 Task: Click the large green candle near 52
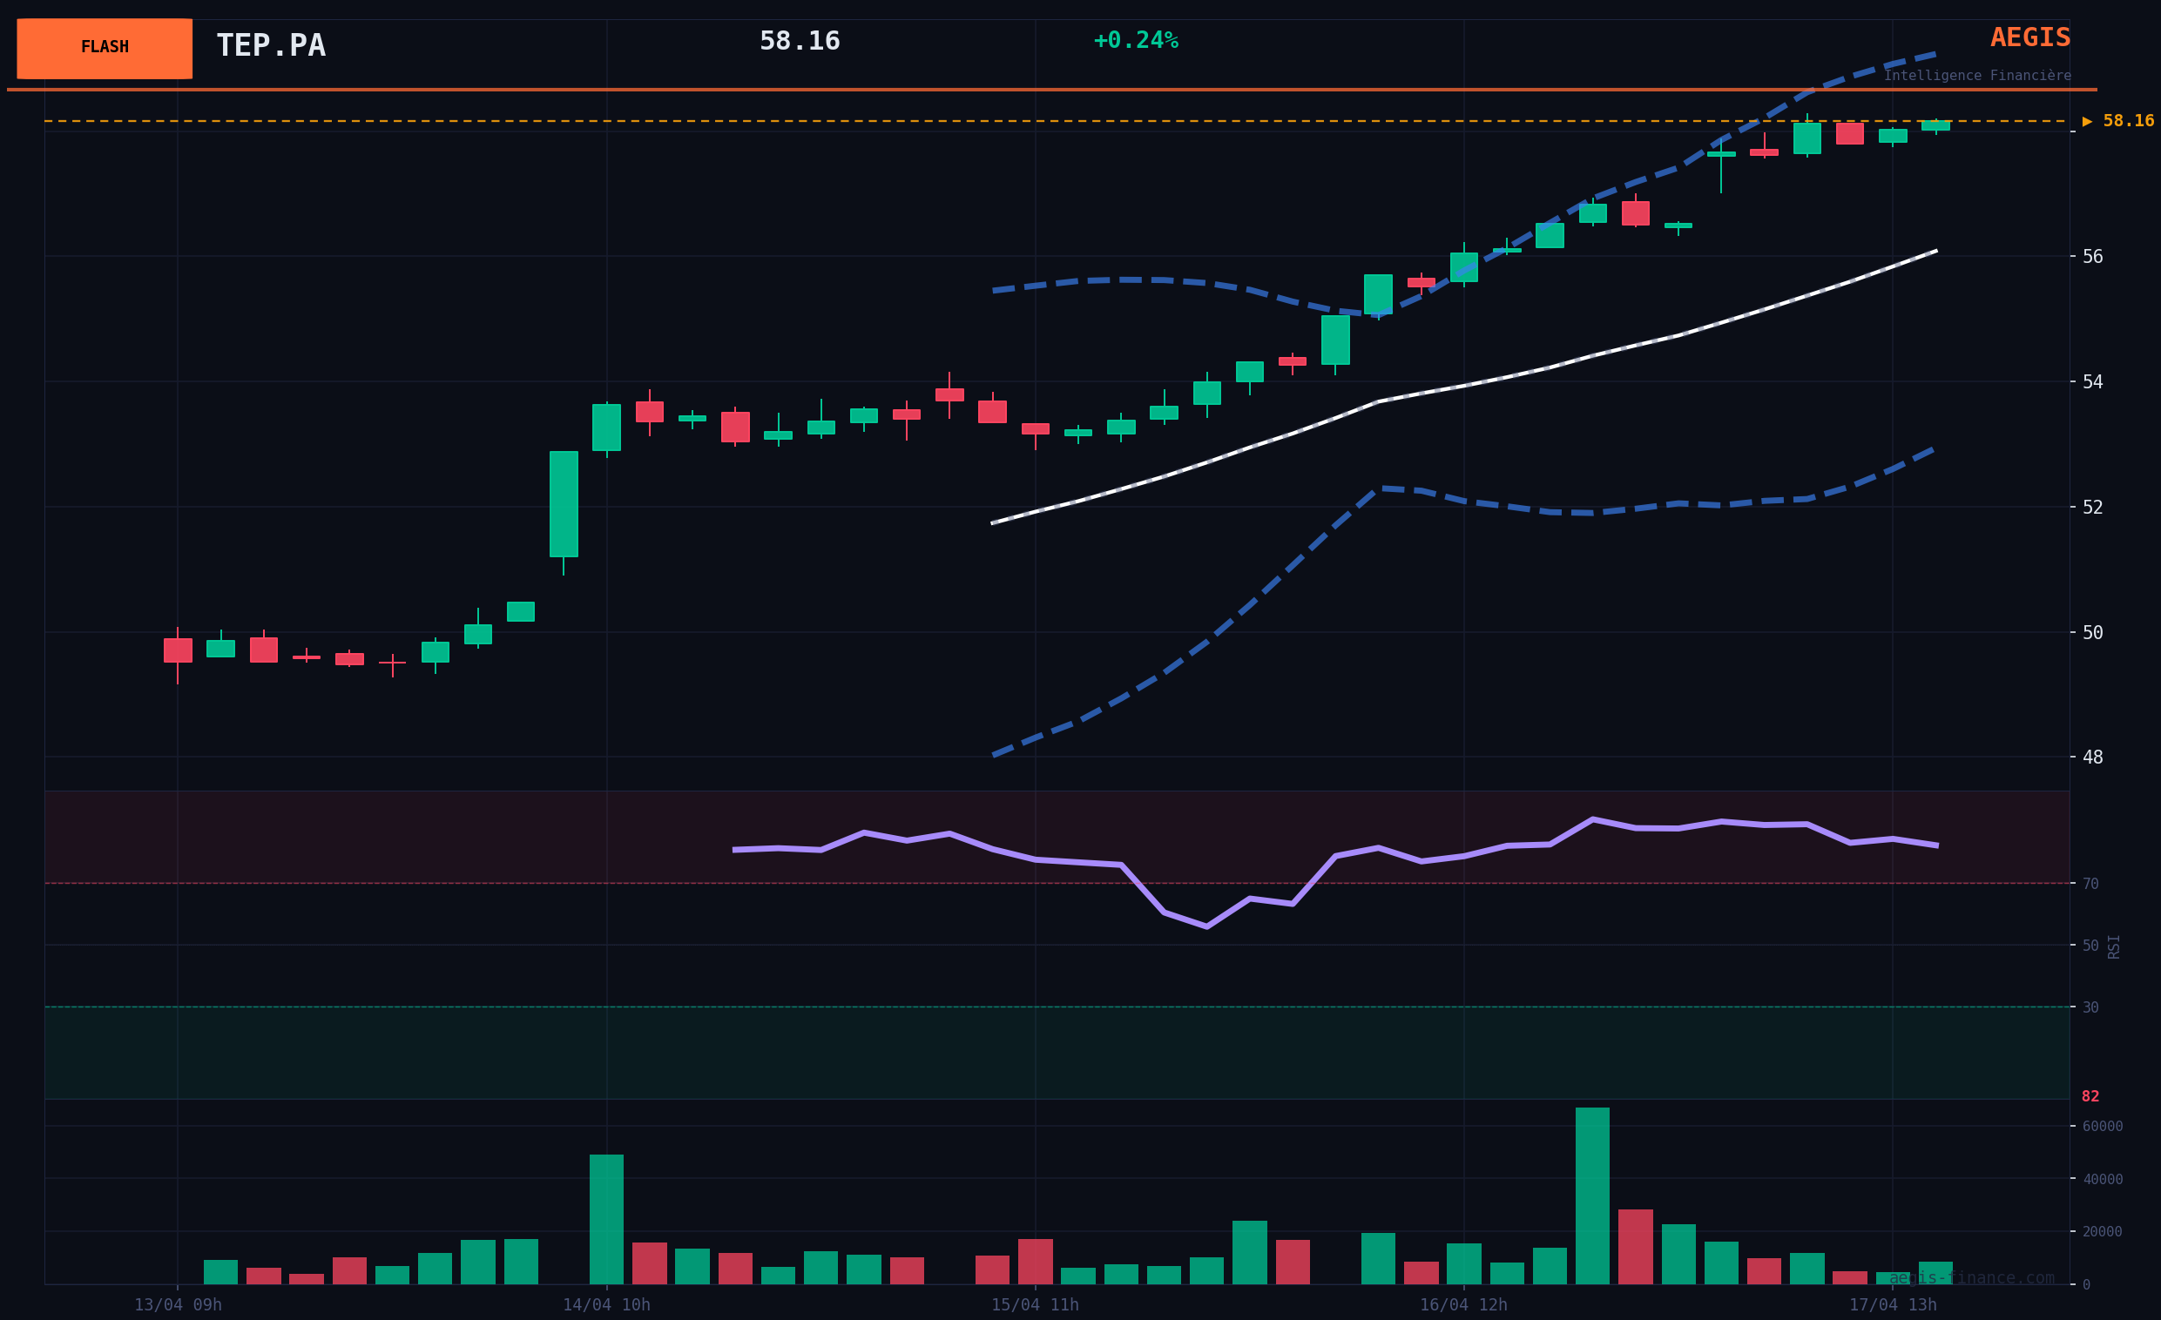[x=563, y=504]
